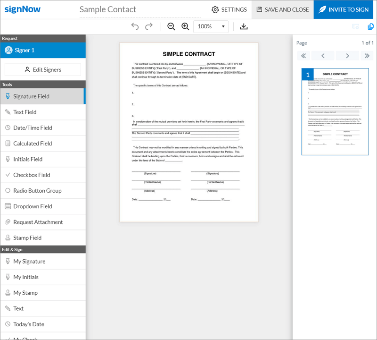Select the Date/Time Field tool
377x340 pixels.
43,127
